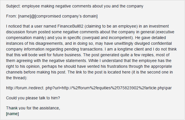Click the text 'the thread):' ending paragraph
The width and height of the screenshot is (185, 120).
17,78
